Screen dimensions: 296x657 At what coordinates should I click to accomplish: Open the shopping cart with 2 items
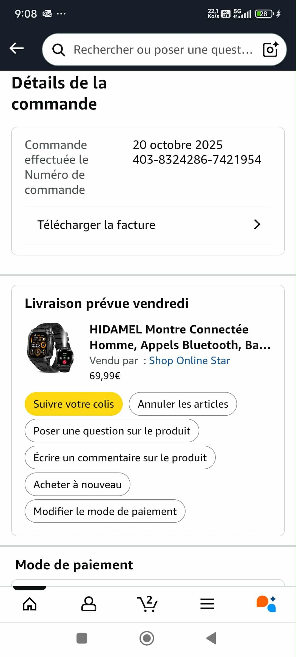[147, 604]
